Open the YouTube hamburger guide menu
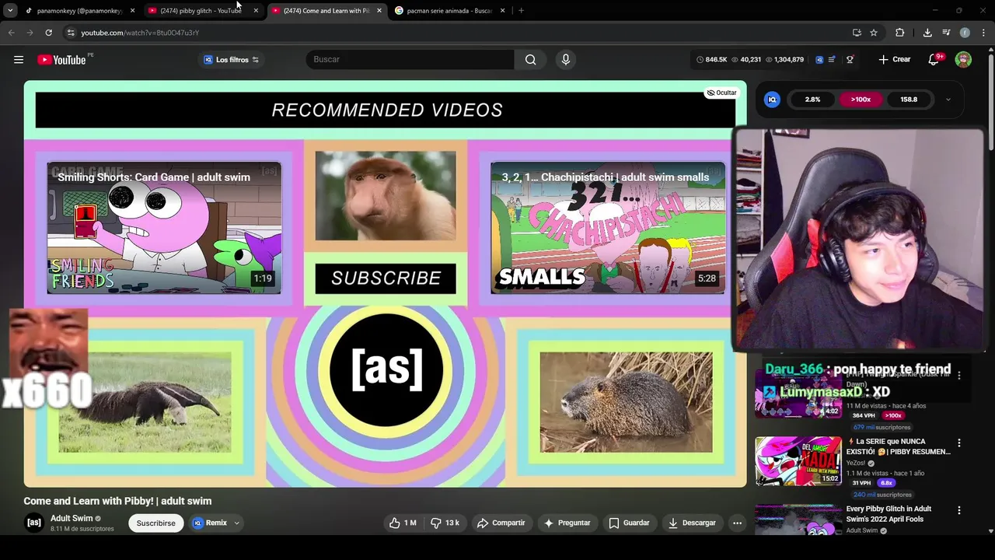The image size is (995, 560). tap(19, 60)
